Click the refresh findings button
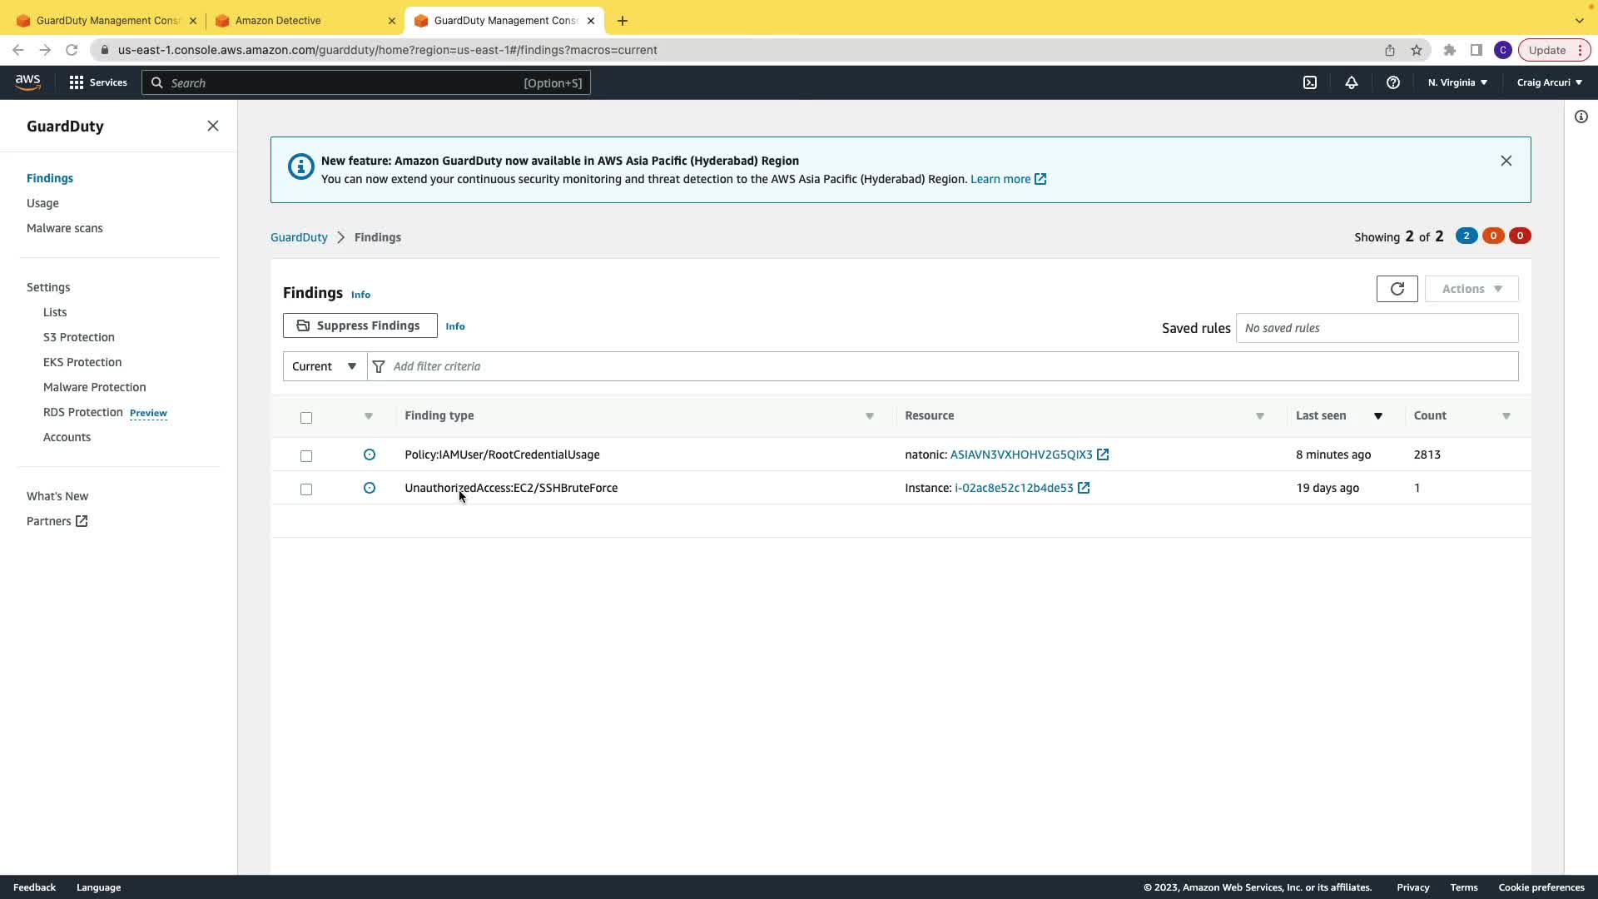This screenshot has width=1598, height=899. point(1397,289)
